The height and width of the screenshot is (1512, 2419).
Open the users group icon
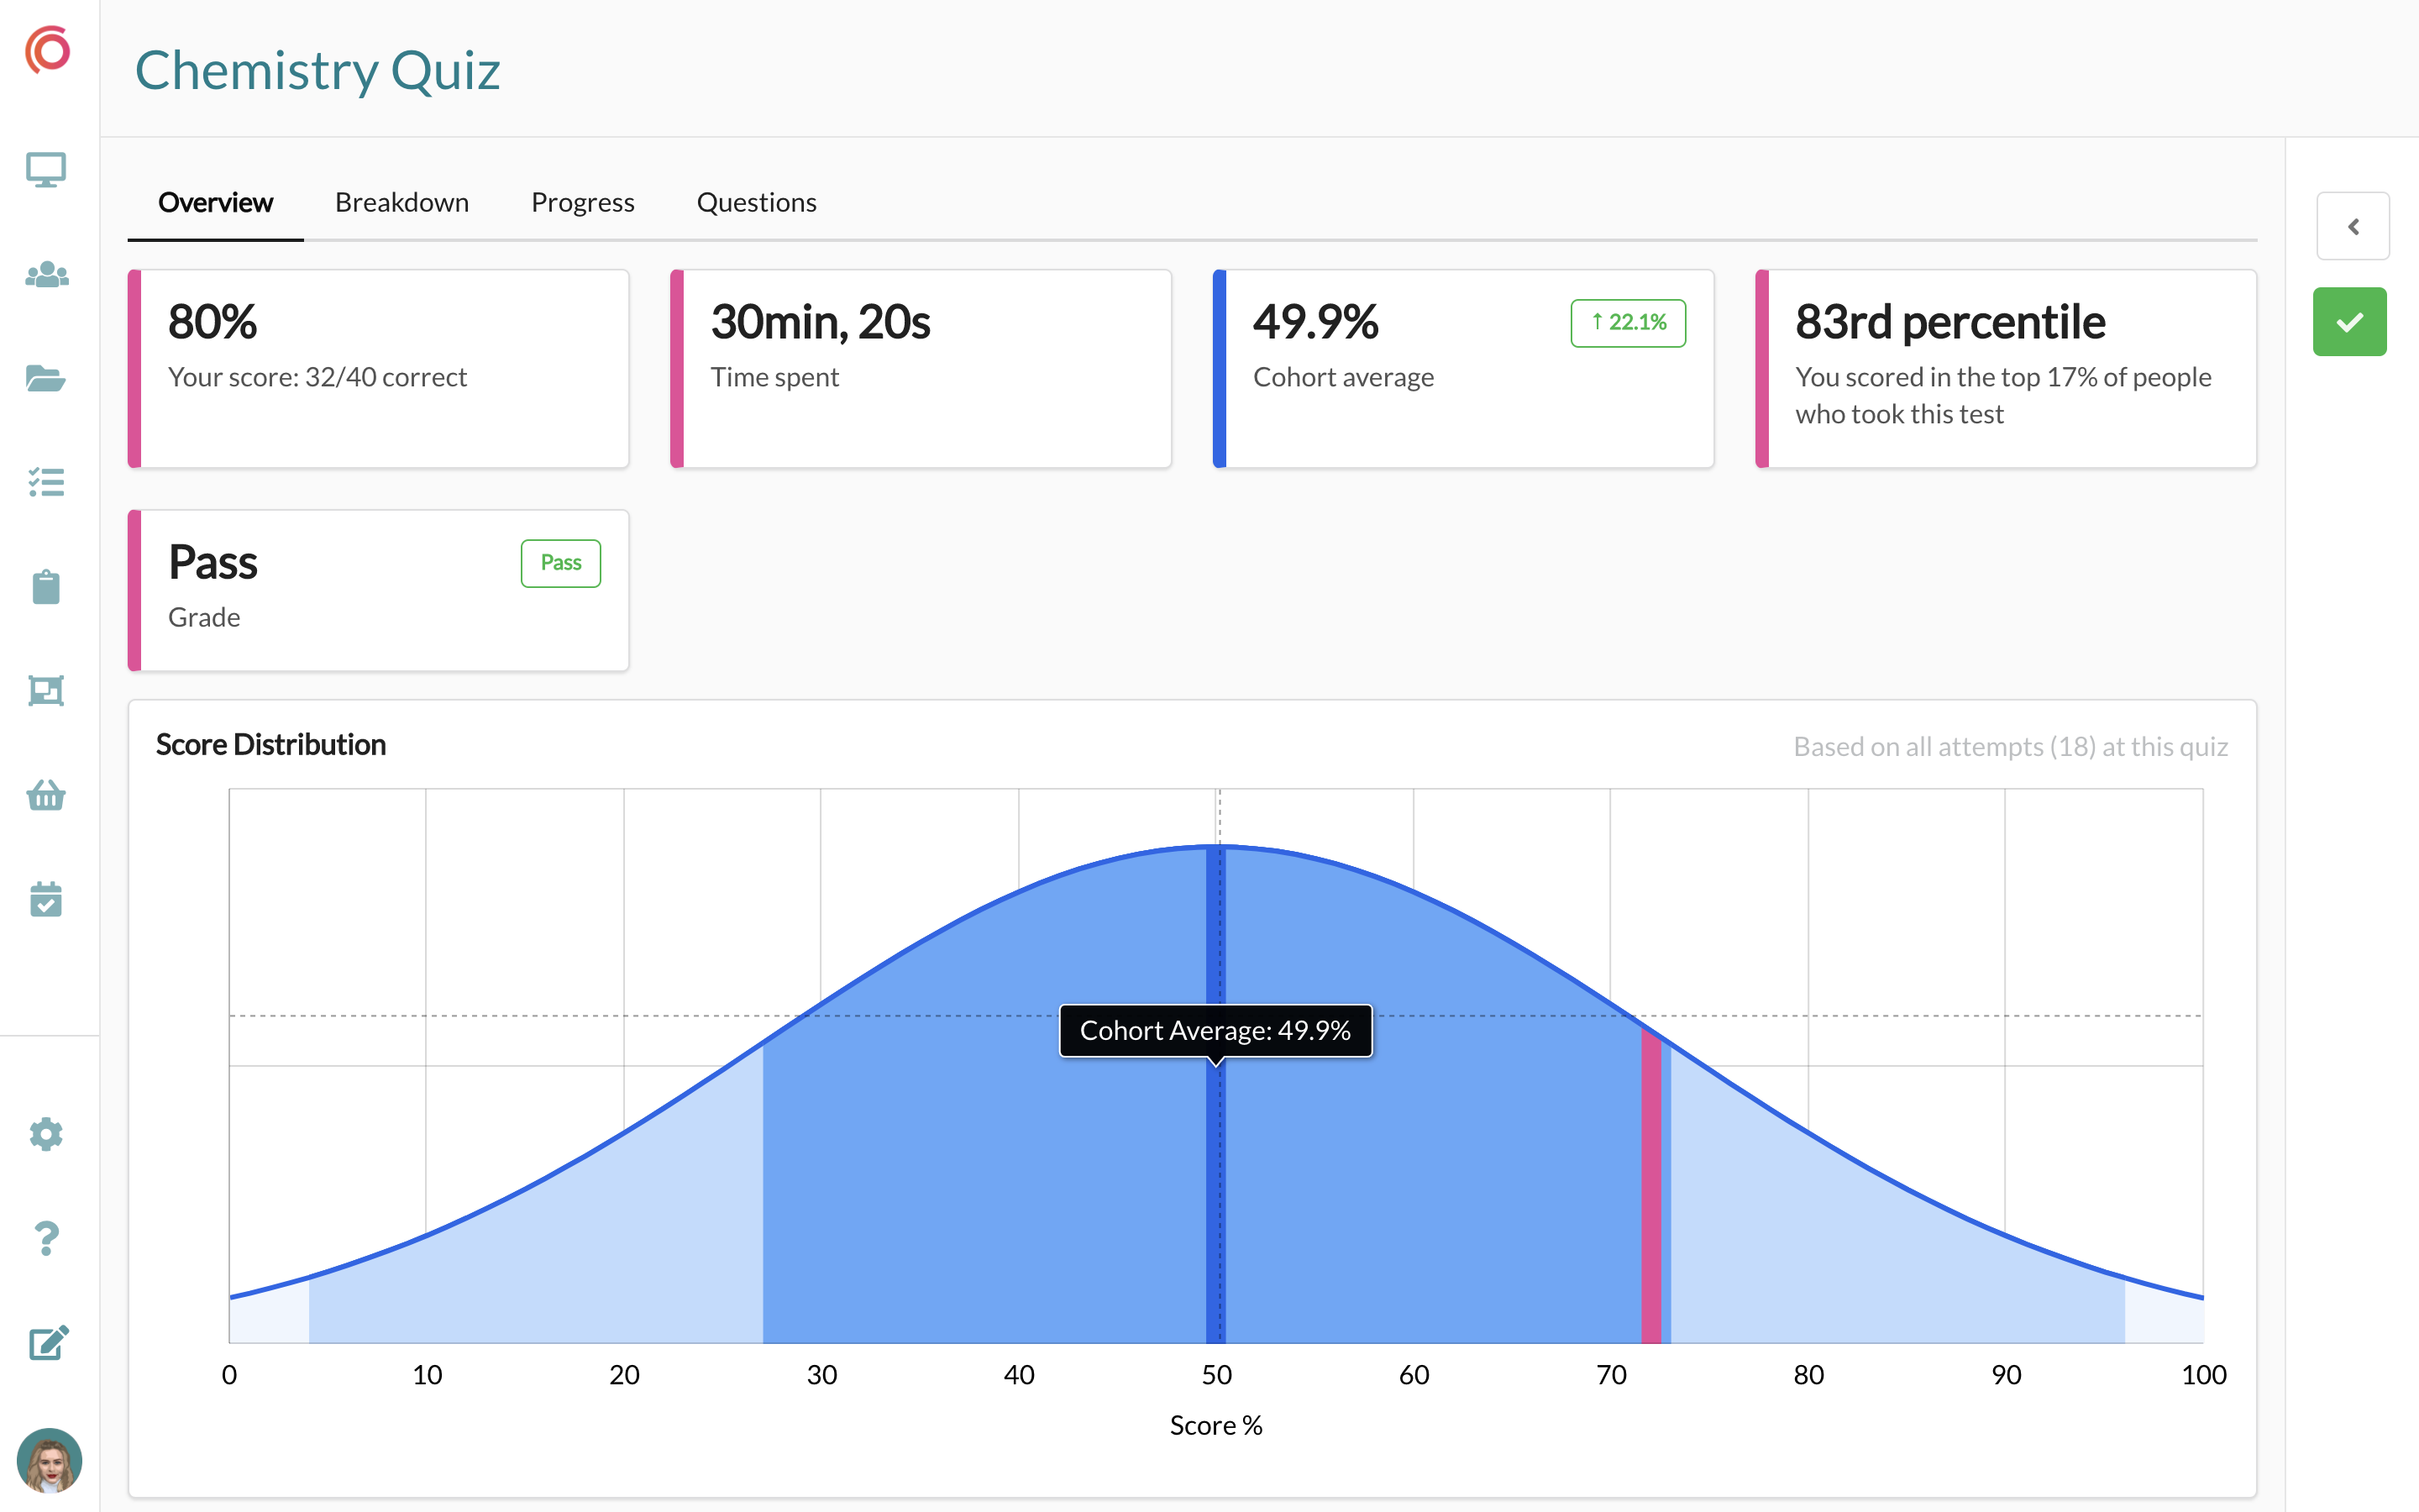coord(46,274)
